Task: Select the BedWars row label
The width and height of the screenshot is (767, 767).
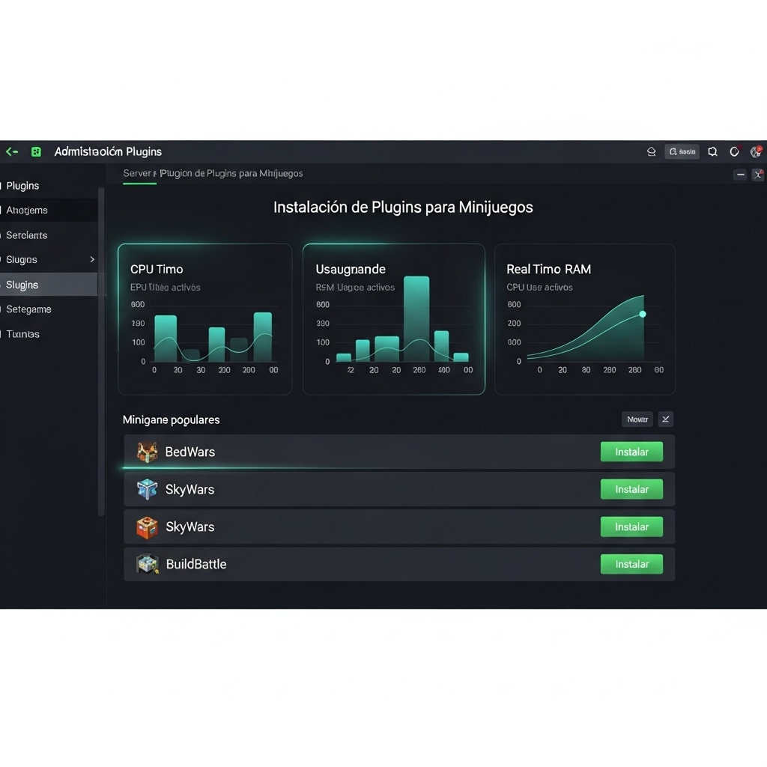Action: pyautogui.click(x=190, y=452)
